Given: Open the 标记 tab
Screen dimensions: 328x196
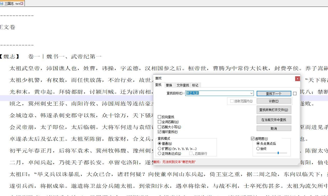Looking at the screenshot, I should tap(195, 85).
